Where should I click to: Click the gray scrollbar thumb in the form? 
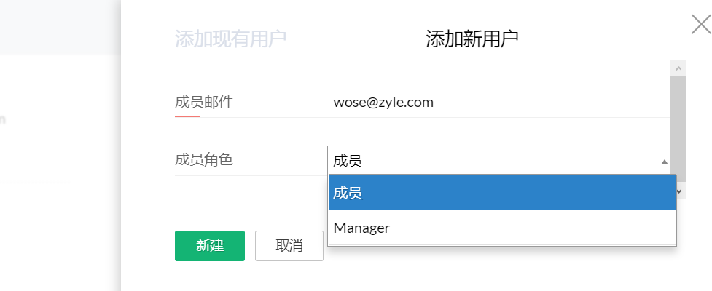[x=678, y=129]
